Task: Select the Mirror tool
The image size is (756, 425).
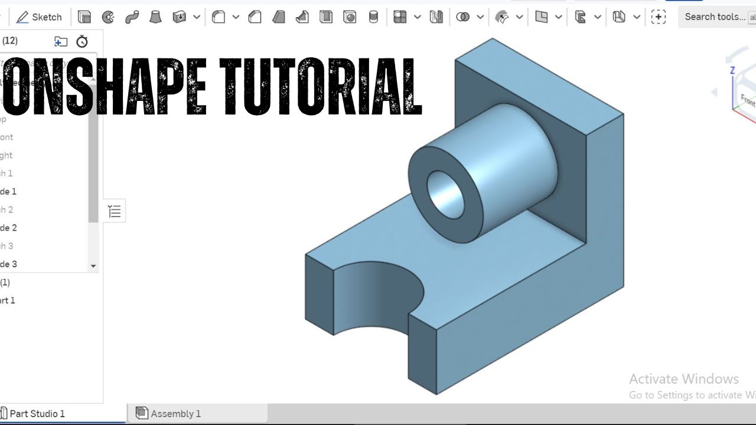Action: (436, 17)
